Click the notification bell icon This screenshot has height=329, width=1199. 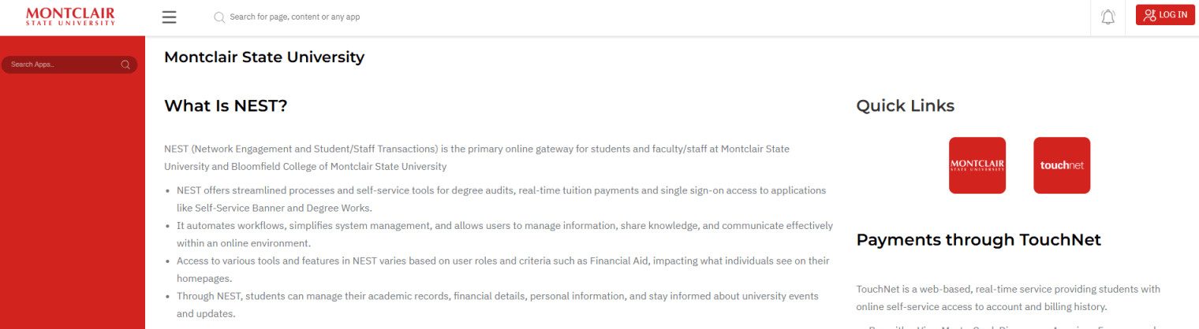pyautogui.click(x=1107, y=17)
